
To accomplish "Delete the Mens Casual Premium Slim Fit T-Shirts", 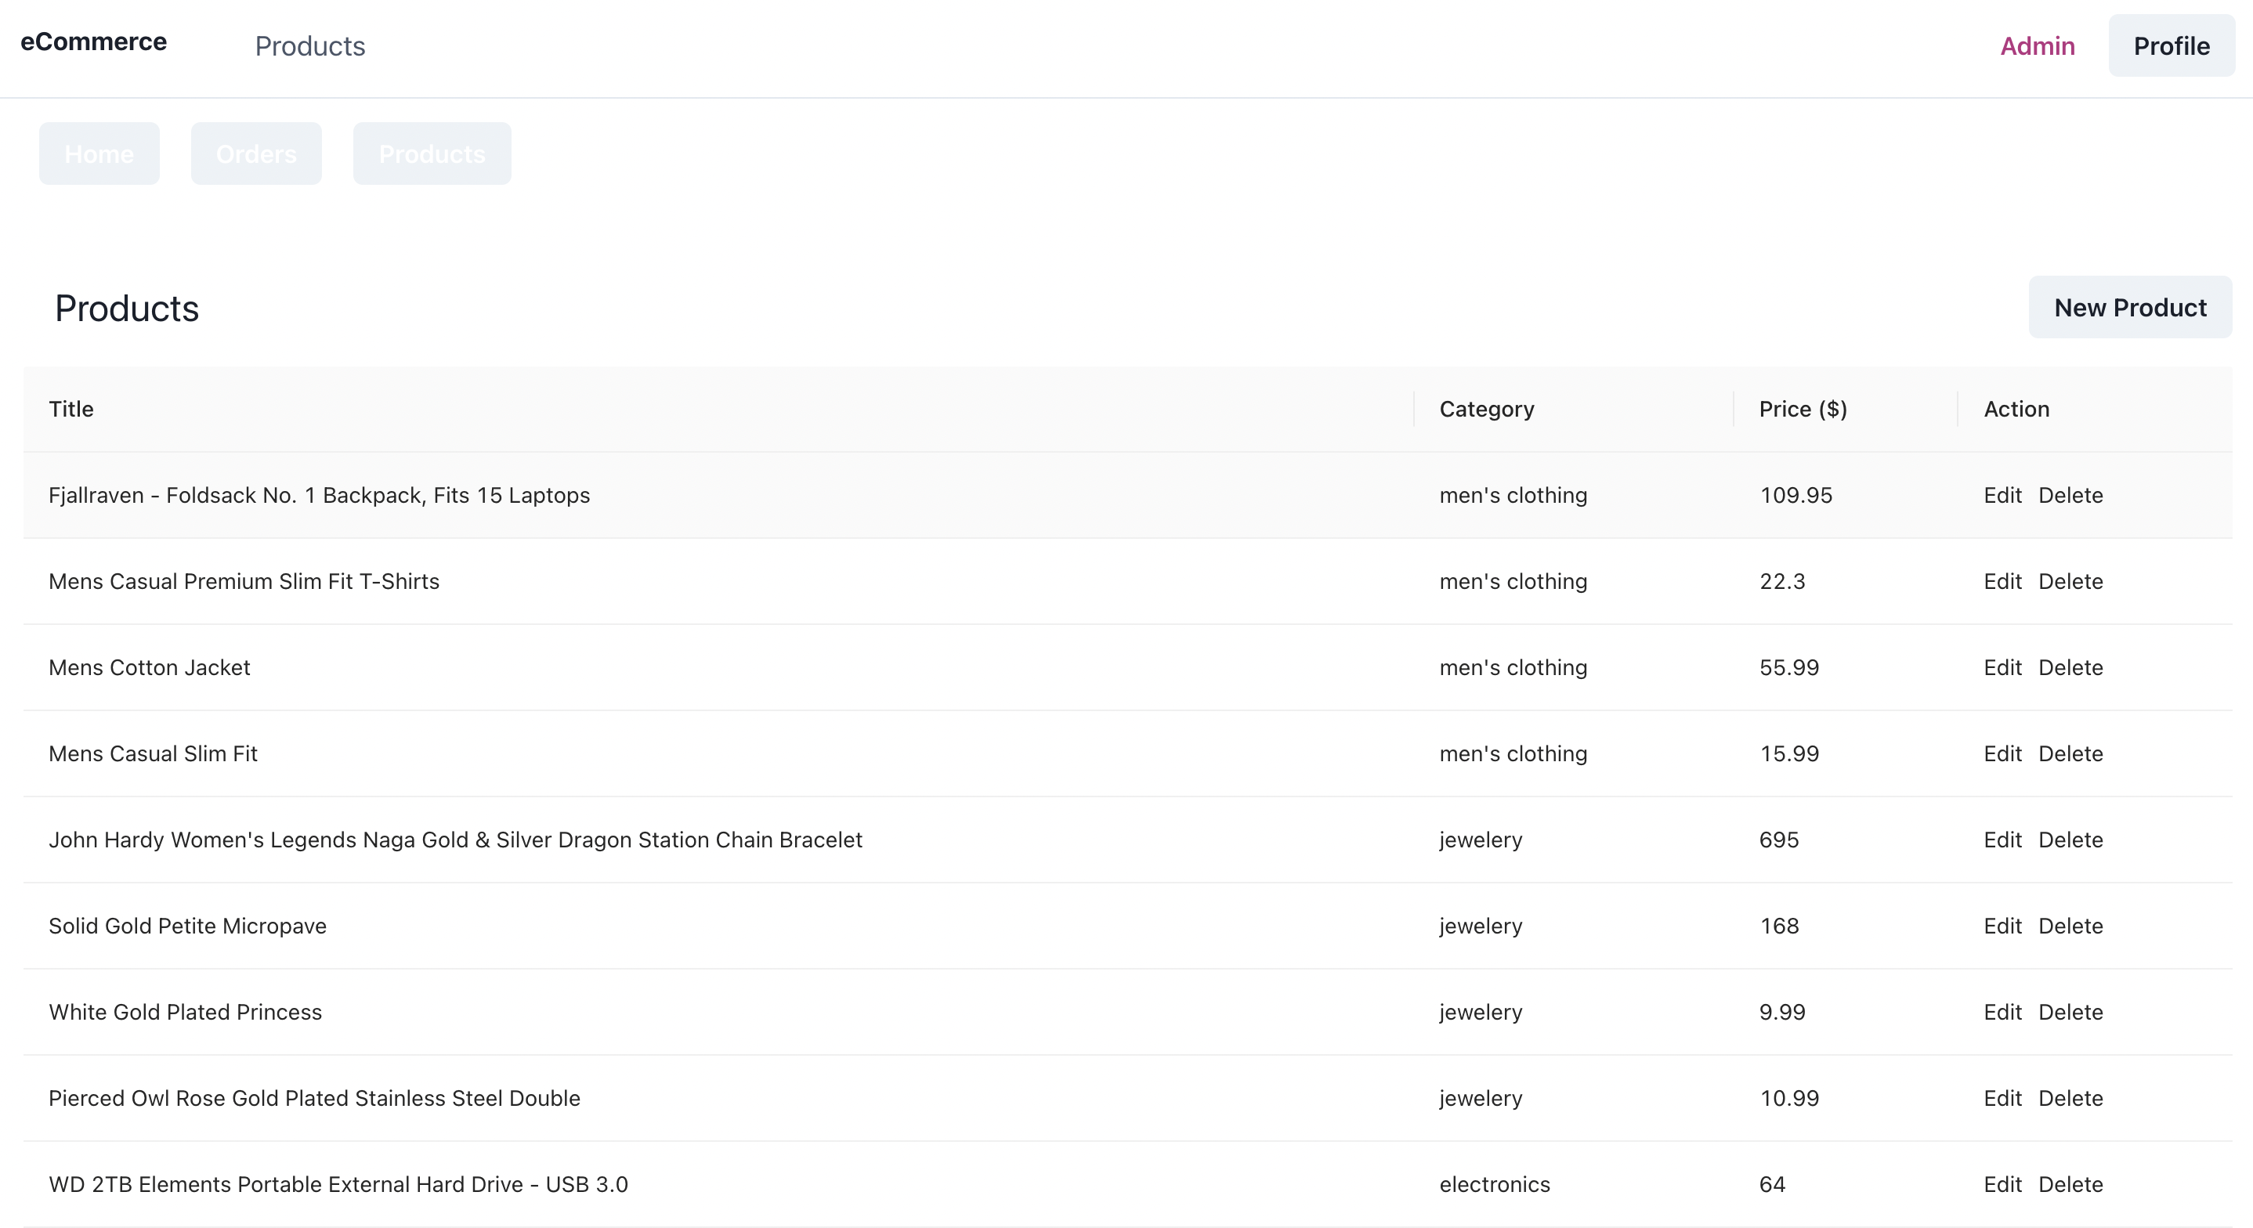I will tap(2071, 581).
